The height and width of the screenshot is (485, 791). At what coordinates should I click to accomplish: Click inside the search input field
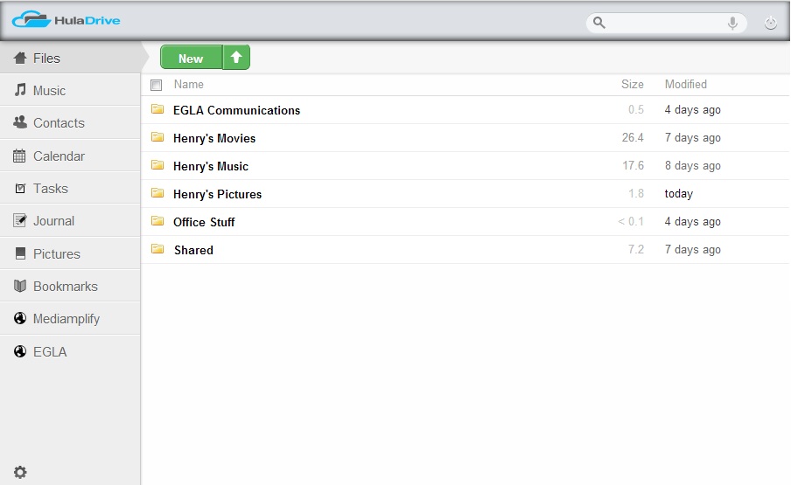coord(665,23)
